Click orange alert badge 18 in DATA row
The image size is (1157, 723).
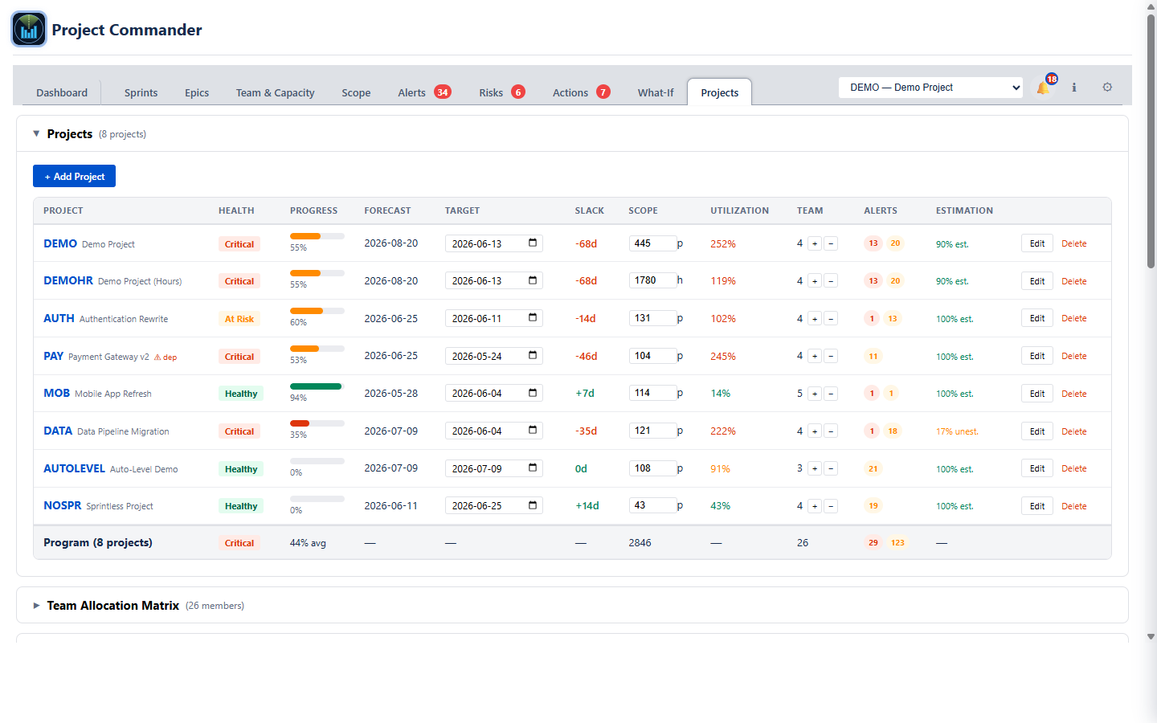click(893, 431)
